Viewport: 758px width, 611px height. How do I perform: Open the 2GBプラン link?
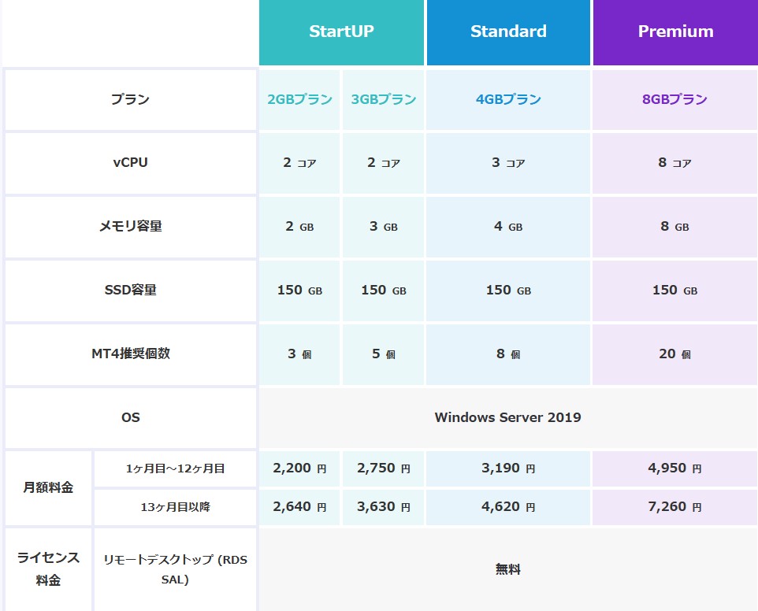[299, 100]
